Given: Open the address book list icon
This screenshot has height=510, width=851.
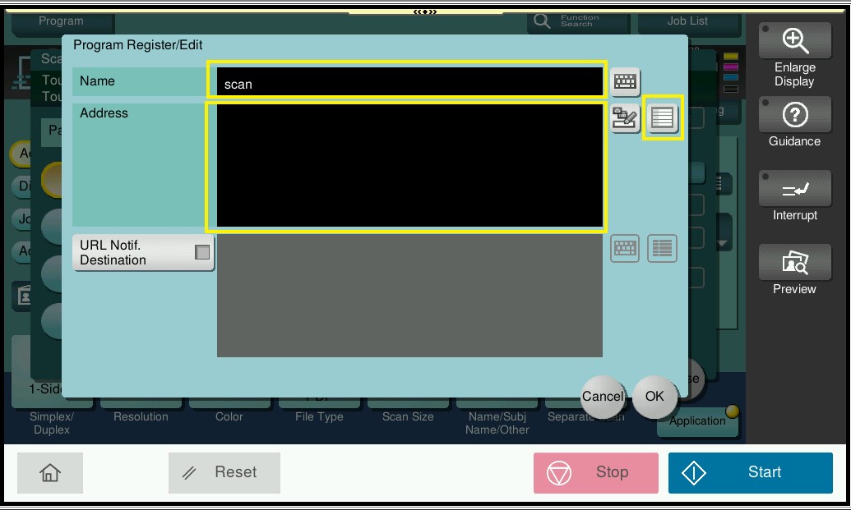Looking at the screenshot, I should pos(662,119).
